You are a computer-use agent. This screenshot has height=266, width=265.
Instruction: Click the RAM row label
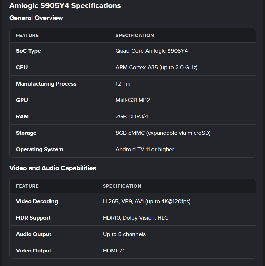(22, 116)
